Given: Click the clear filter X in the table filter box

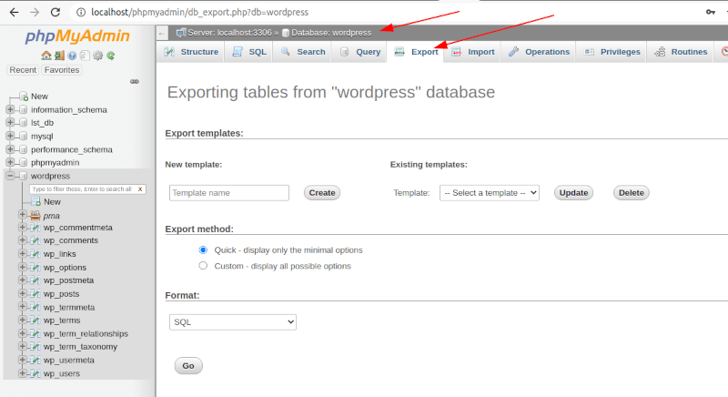Looking at the screenshot, I should click(140, 189).
